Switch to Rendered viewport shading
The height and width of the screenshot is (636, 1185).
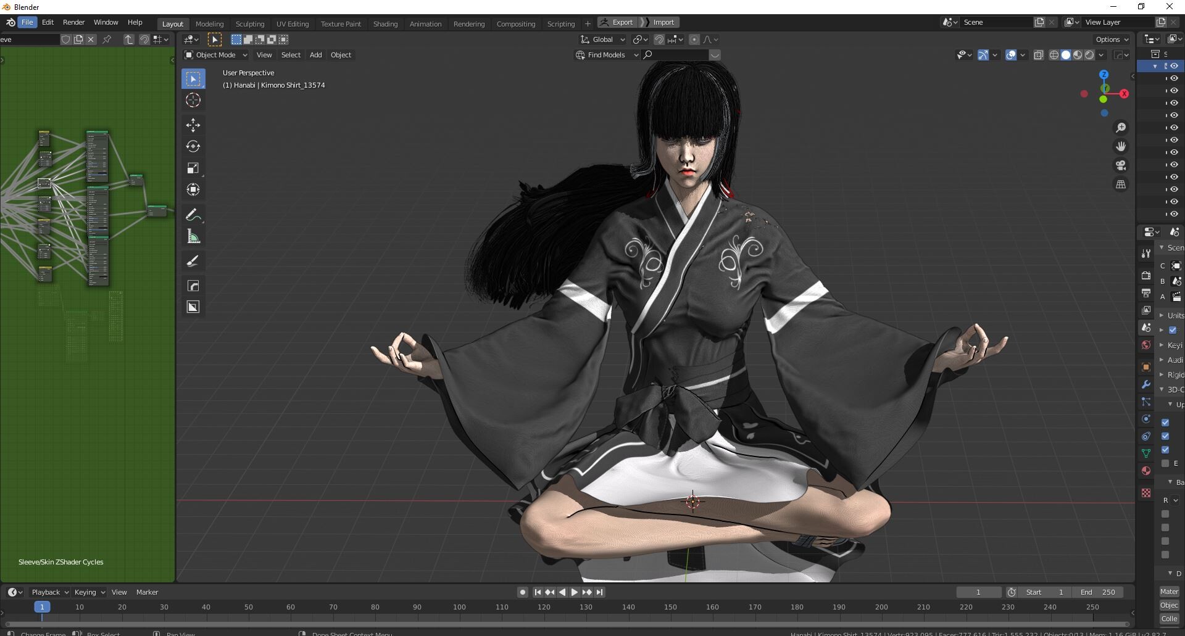(1089, 55)
